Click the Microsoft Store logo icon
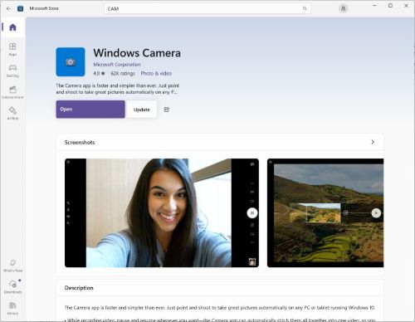This screenshot has width=415, height=322. 20,8
